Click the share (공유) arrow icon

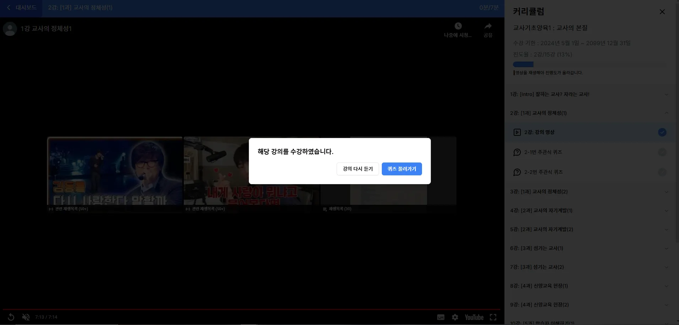click(488, 26)
